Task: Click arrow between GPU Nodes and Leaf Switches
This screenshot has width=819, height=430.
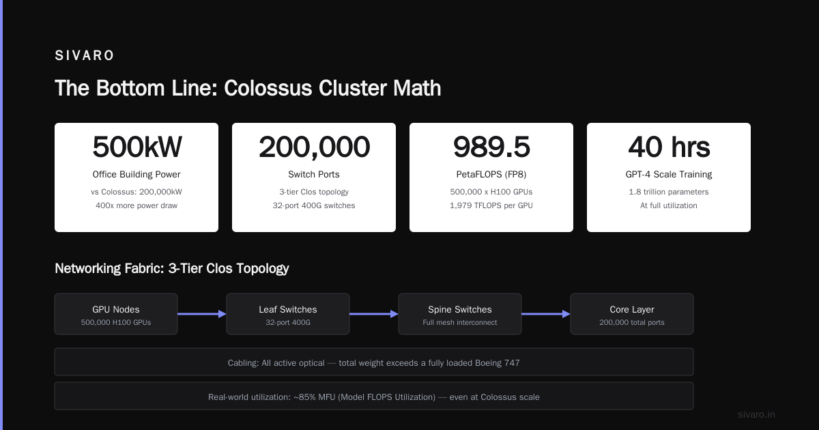Action: click(202, 314)
